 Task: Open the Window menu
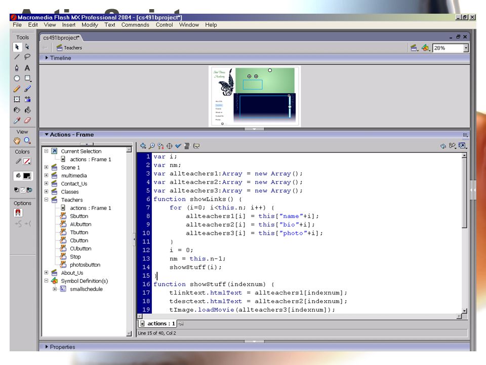pos(189,25)
